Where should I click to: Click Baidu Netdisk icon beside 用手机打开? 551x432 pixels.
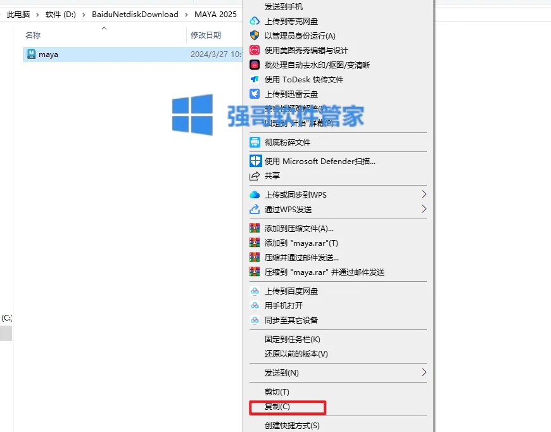(255, 305)
